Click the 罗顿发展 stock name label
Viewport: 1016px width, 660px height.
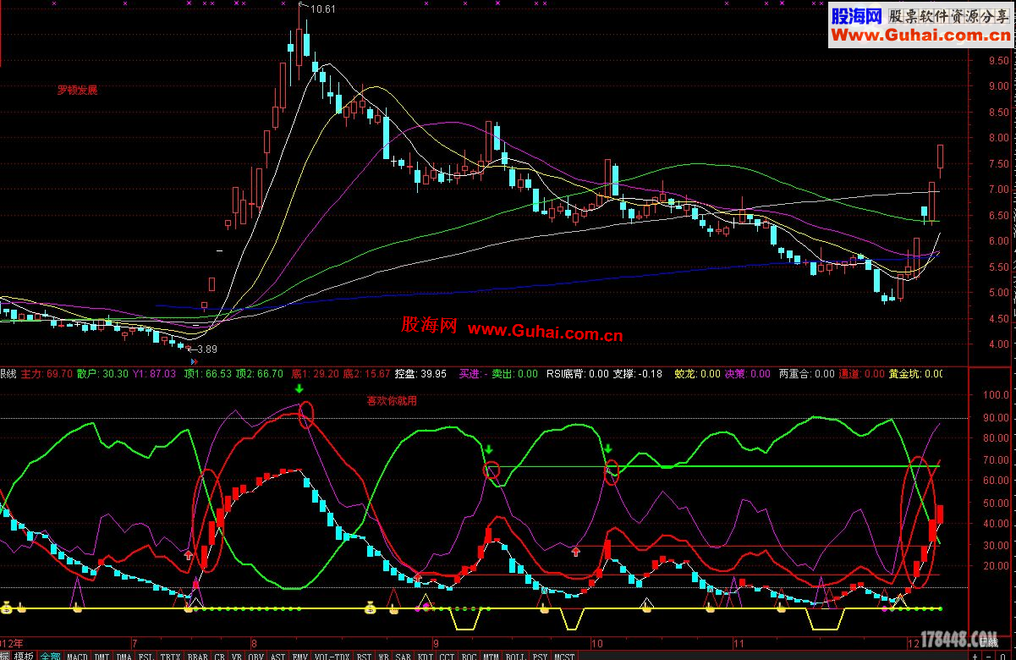pyautogui.click(x=77, y=90)
